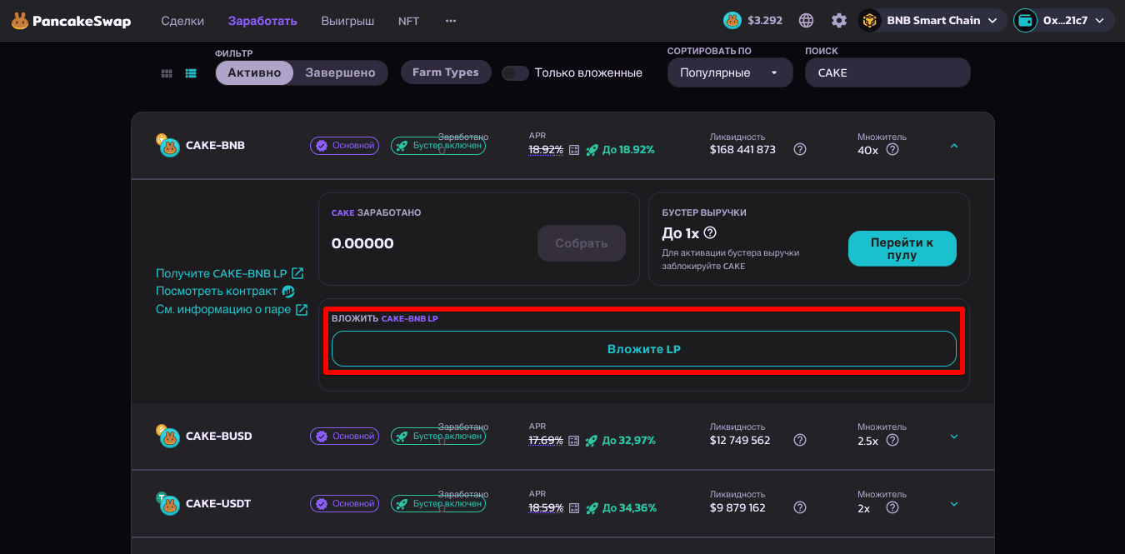Click the rocket icon beside До 18.92%
Screen dimensions: 1125x554
click(592, 150)
